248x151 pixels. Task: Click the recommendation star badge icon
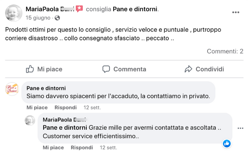tap(79, 9)
